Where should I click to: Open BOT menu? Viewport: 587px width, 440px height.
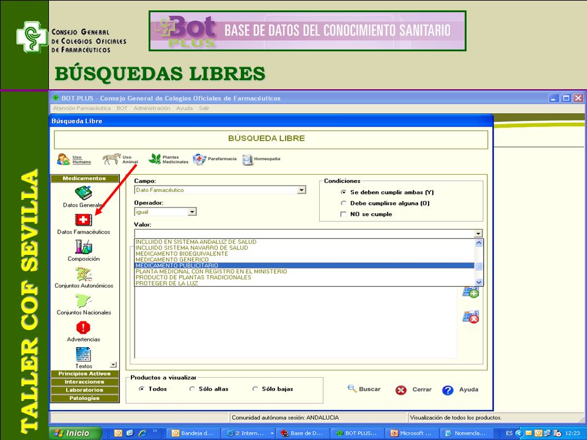coord(122,108)
